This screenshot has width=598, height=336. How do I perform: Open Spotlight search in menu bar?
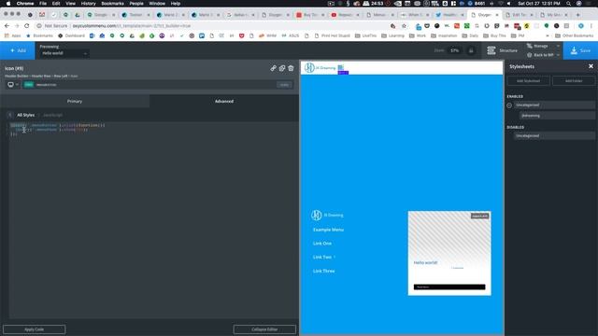tap(569, 4)
